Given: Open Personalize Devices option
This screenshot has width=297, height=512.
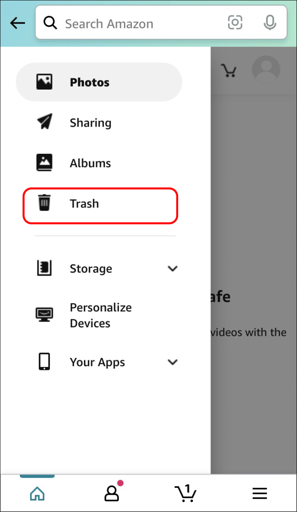Looking at the screenshot, I should coord(101,315).
